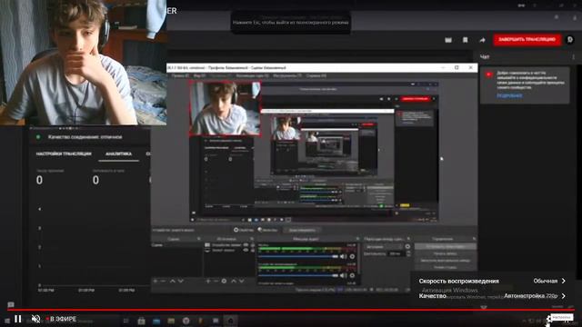
Task: Open OBS scene transition dropdown
Action: click(384, 246)
